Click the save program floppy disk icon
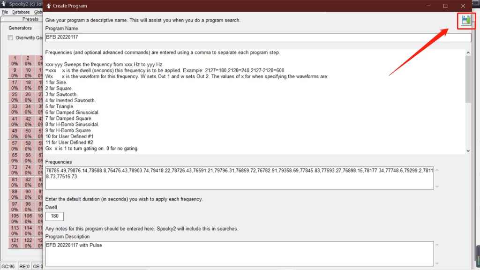The image size is (480, 270). [465, 20]
